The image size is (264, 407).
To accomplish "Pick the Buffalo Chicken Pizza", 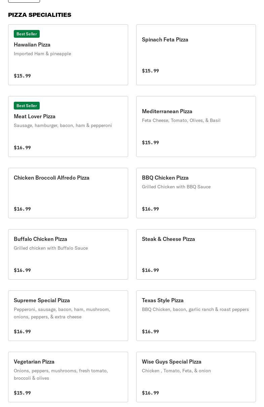I will pos(68,254).
